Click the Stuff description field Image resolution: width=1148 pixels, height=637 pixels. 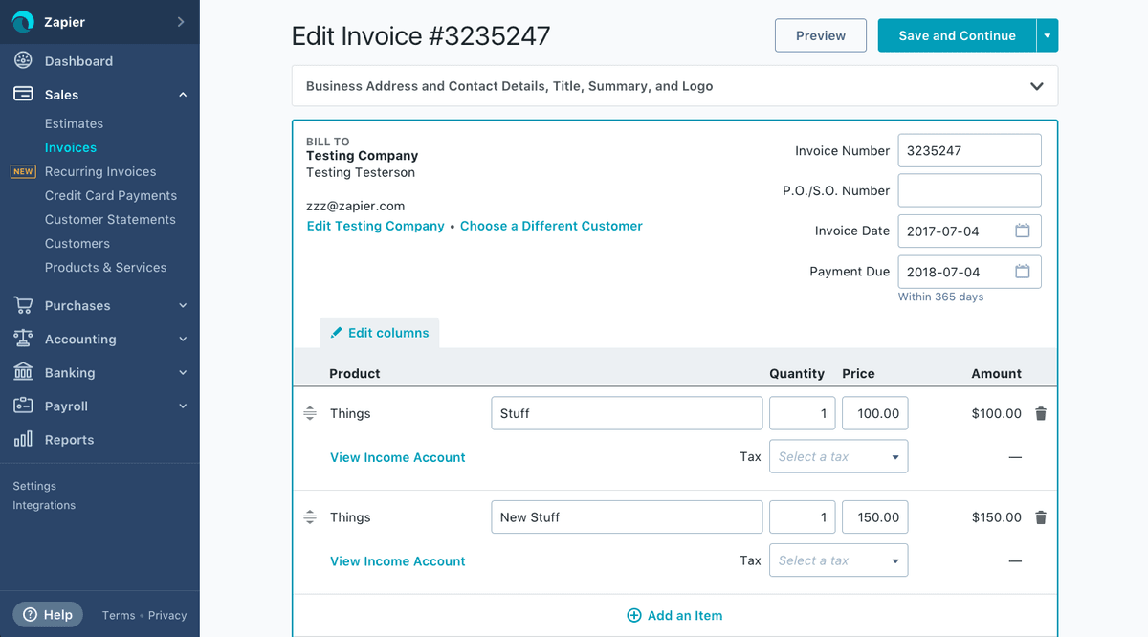(627, 413)
